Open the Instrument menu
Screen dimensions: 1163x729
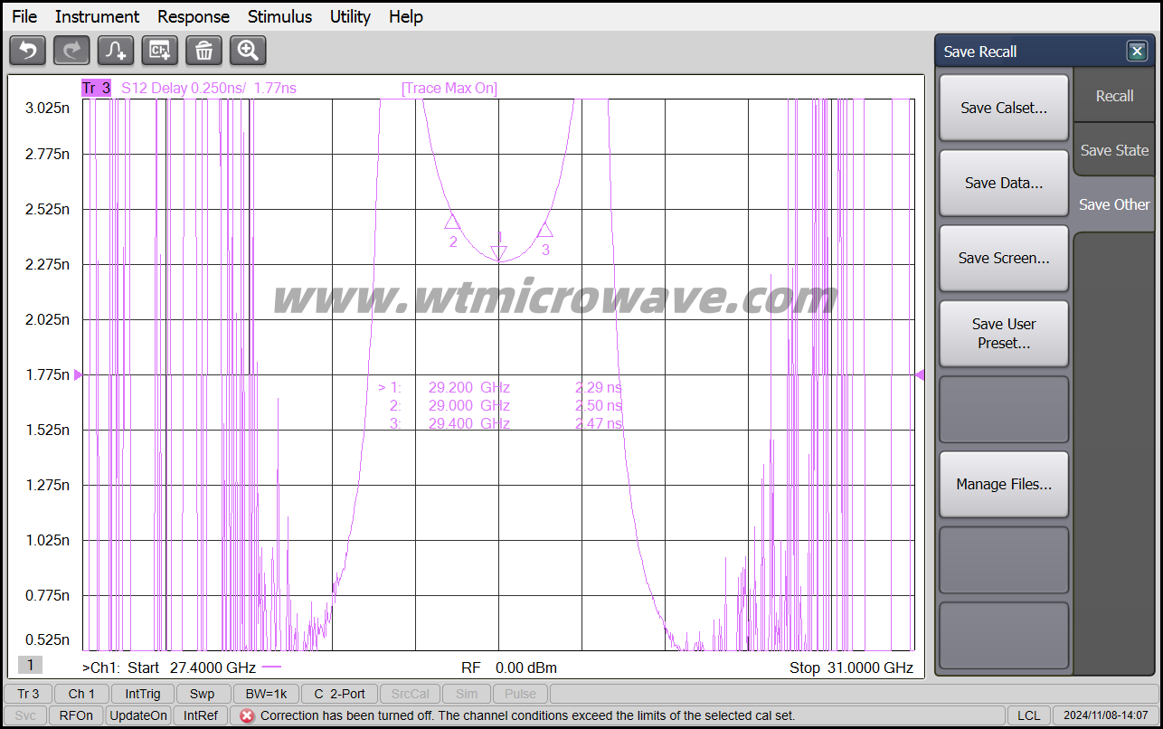[97, 16]
